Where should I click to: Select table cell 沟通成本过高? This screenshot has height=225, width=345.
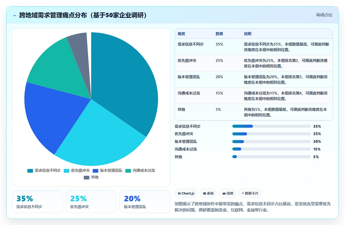[x=189, y=93]
